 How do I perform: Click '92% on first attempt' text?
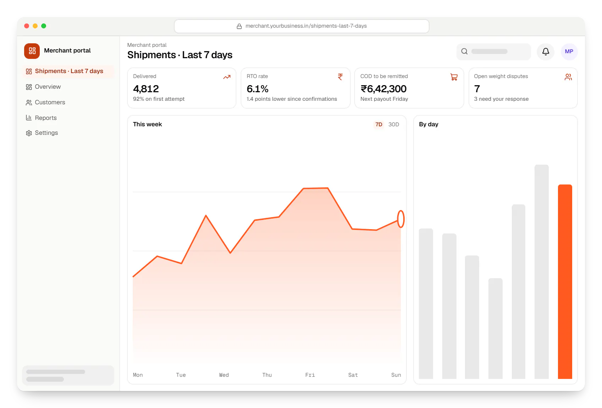(x=159, y=99)
